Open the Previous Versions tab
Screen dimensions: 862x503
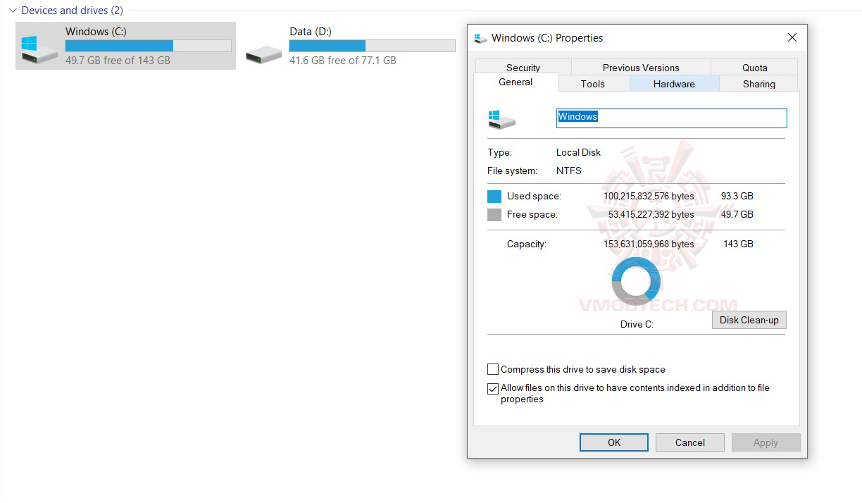[x=640, y=67]
